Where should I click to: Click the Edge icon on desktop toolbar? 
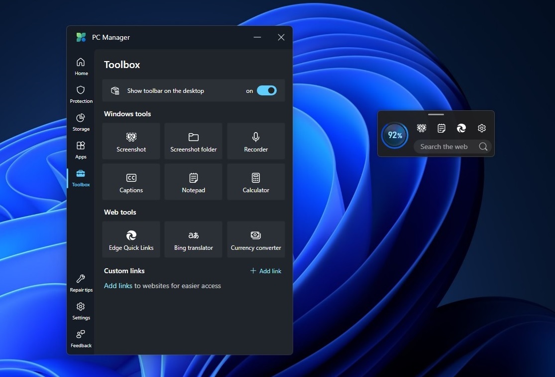click(x=461, y=128)
